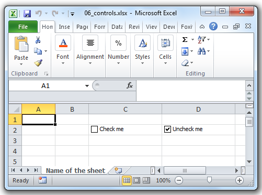Minimize the ribbon with caret icon
Viewport: 262px width, 195px height.
(x=202, y=27)
